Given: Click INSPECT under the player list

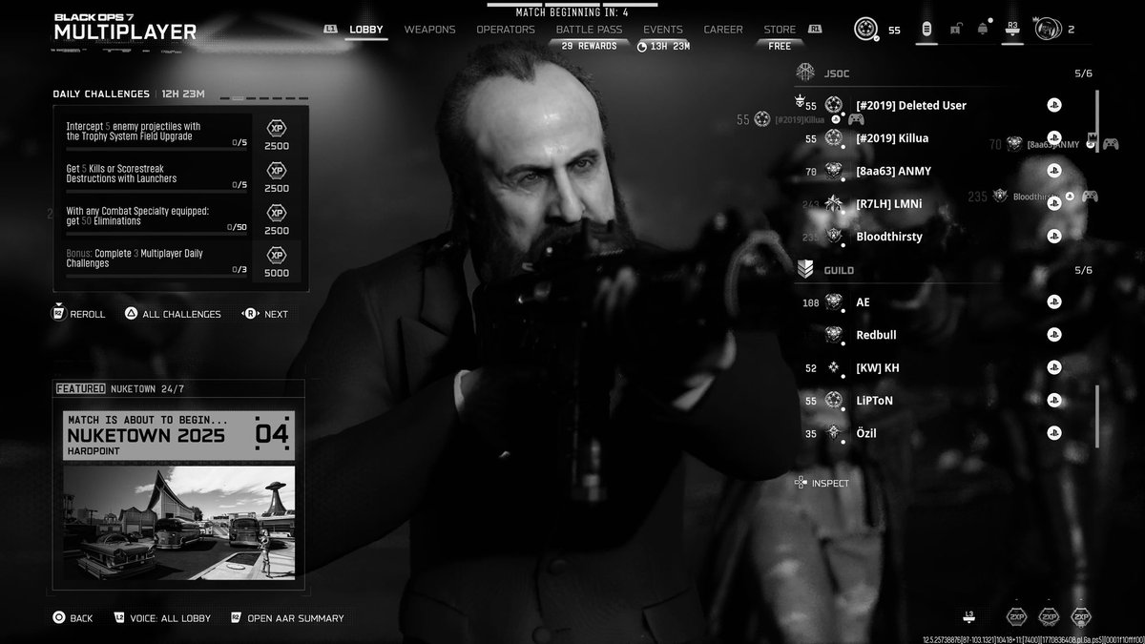Looking at the screenshot, I should (822, 483).
